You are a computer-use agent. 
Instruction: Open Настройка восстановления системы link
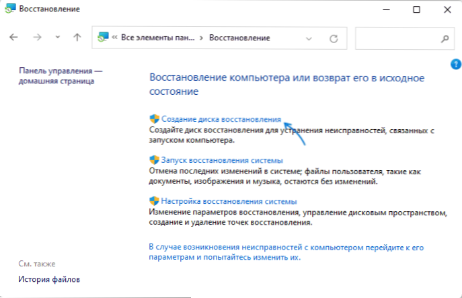pyautogui.click(x=229, y=201)
